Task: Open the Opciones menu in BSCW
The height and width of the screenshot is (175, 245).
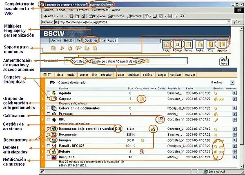Action: point(91,41)
